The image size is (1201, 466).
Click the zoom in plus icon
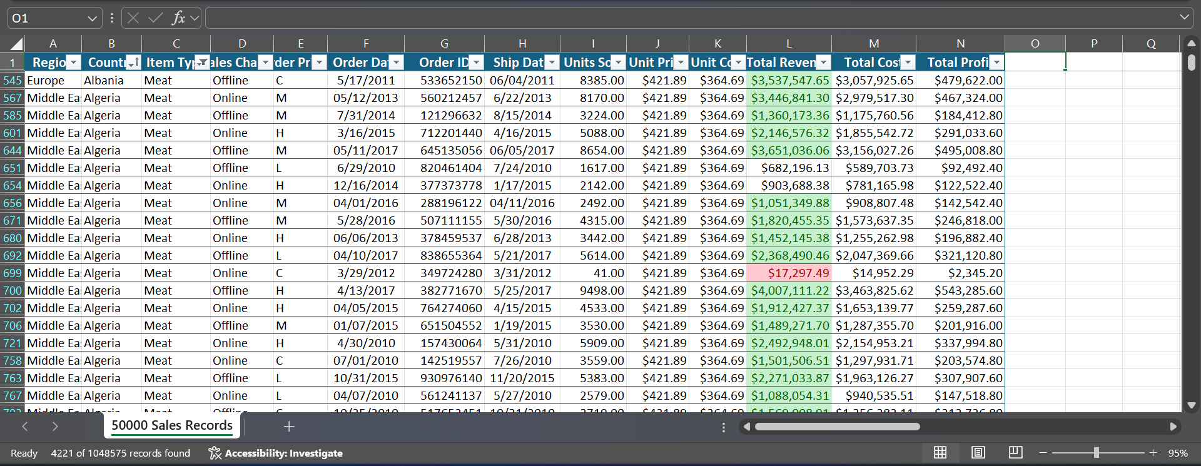(x=1153, y=453)
